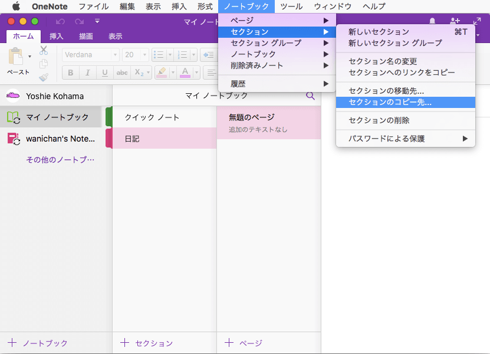Click + ページ to add page

pos(244,343)
